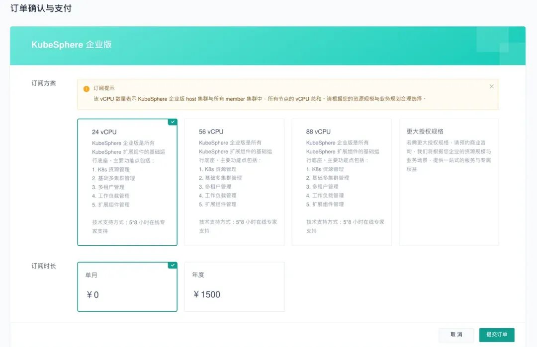Click 更大授权规格 description about 预约商业咨询
This screenshot has height=347, width=537.
coord(448,156)
